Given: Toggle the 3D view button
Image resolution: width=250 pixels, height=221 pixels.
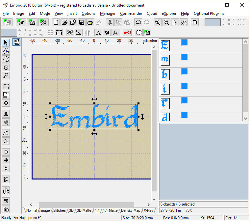Looking at the screenshot, I should point(6,209).
